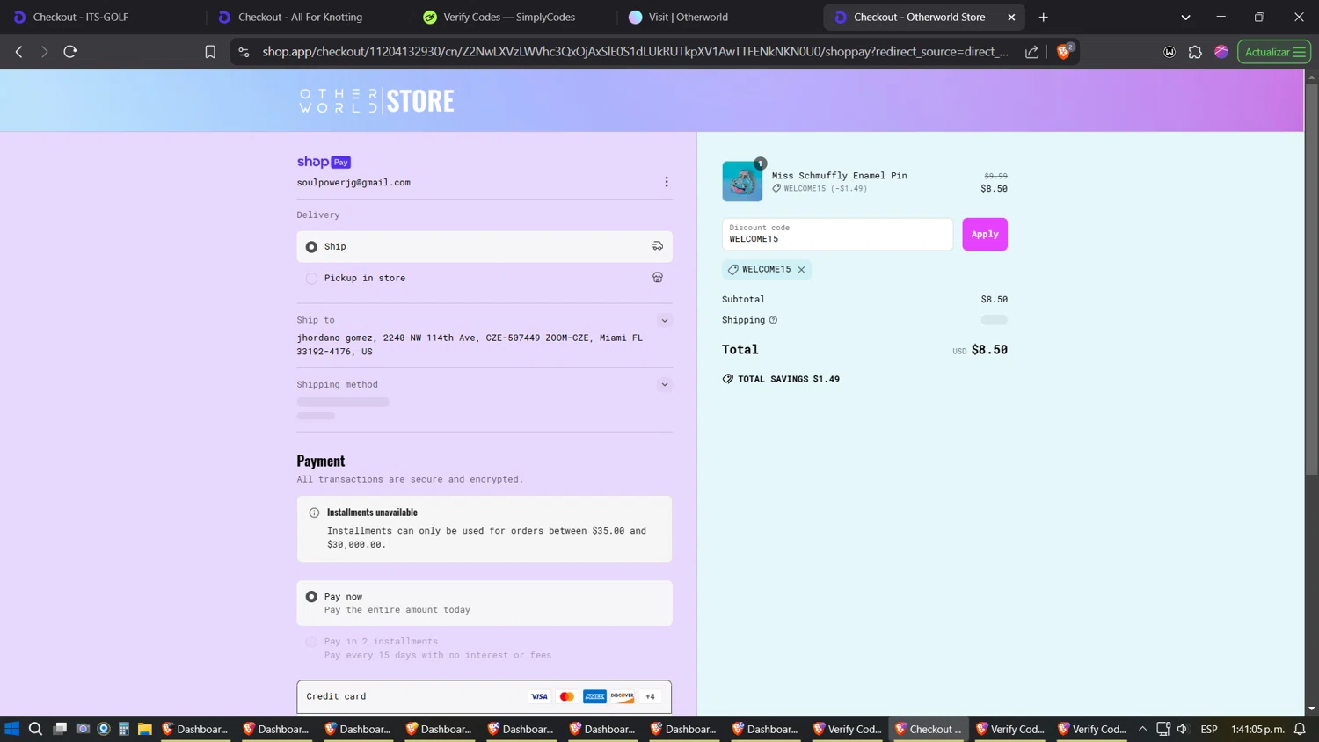The width and height of the screenshot is (1319, 742).
Task: Open a new browser tab
Action: click(1044, 17)
